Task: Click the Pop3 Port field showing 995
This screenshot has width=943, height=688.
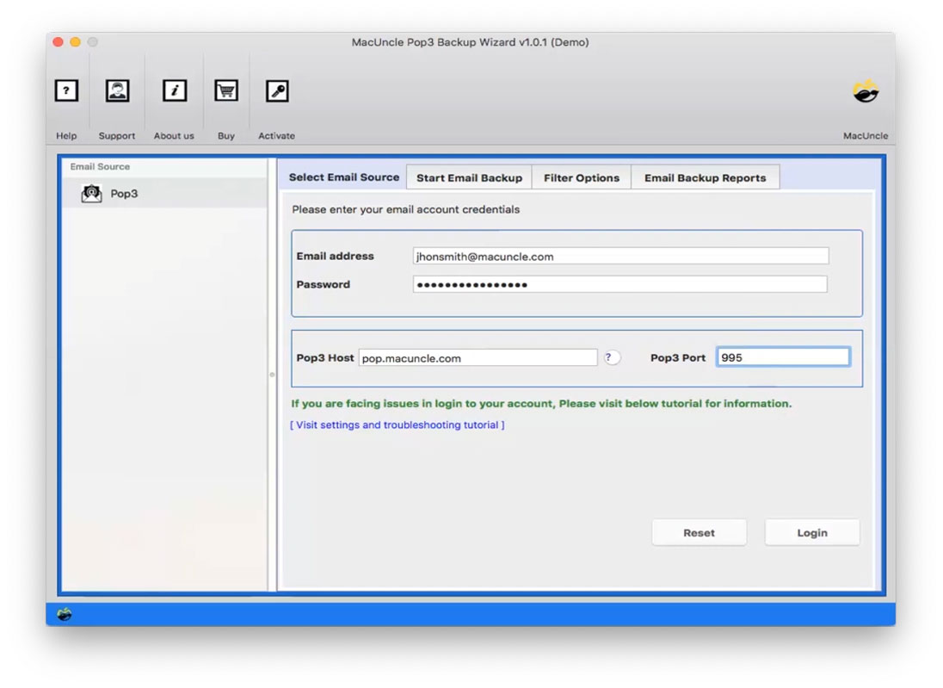Action: [x=782, y=356]
